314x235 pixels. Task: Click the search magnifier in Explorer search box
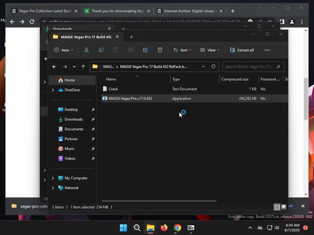pos(278,67)
